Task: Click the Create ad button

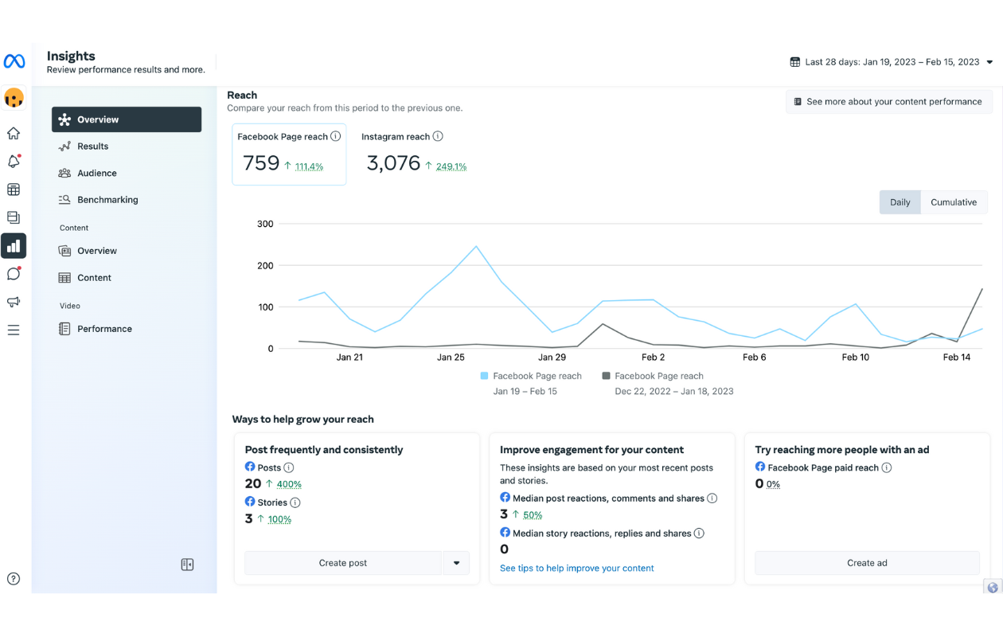Action: (x=867, y=563)
